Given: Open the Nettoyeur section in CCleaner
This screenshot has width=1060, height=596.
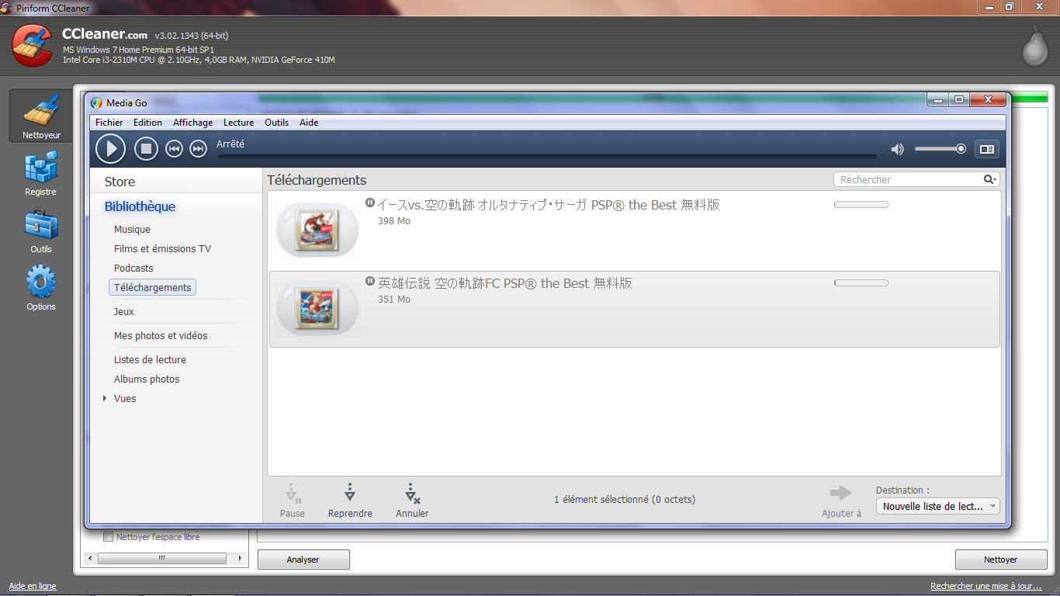Looking at the screenshot, I should point(41,116).
